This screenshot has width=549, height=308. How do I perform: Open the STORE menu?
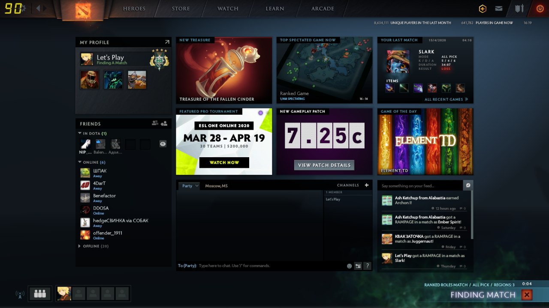tap(181, 9)
